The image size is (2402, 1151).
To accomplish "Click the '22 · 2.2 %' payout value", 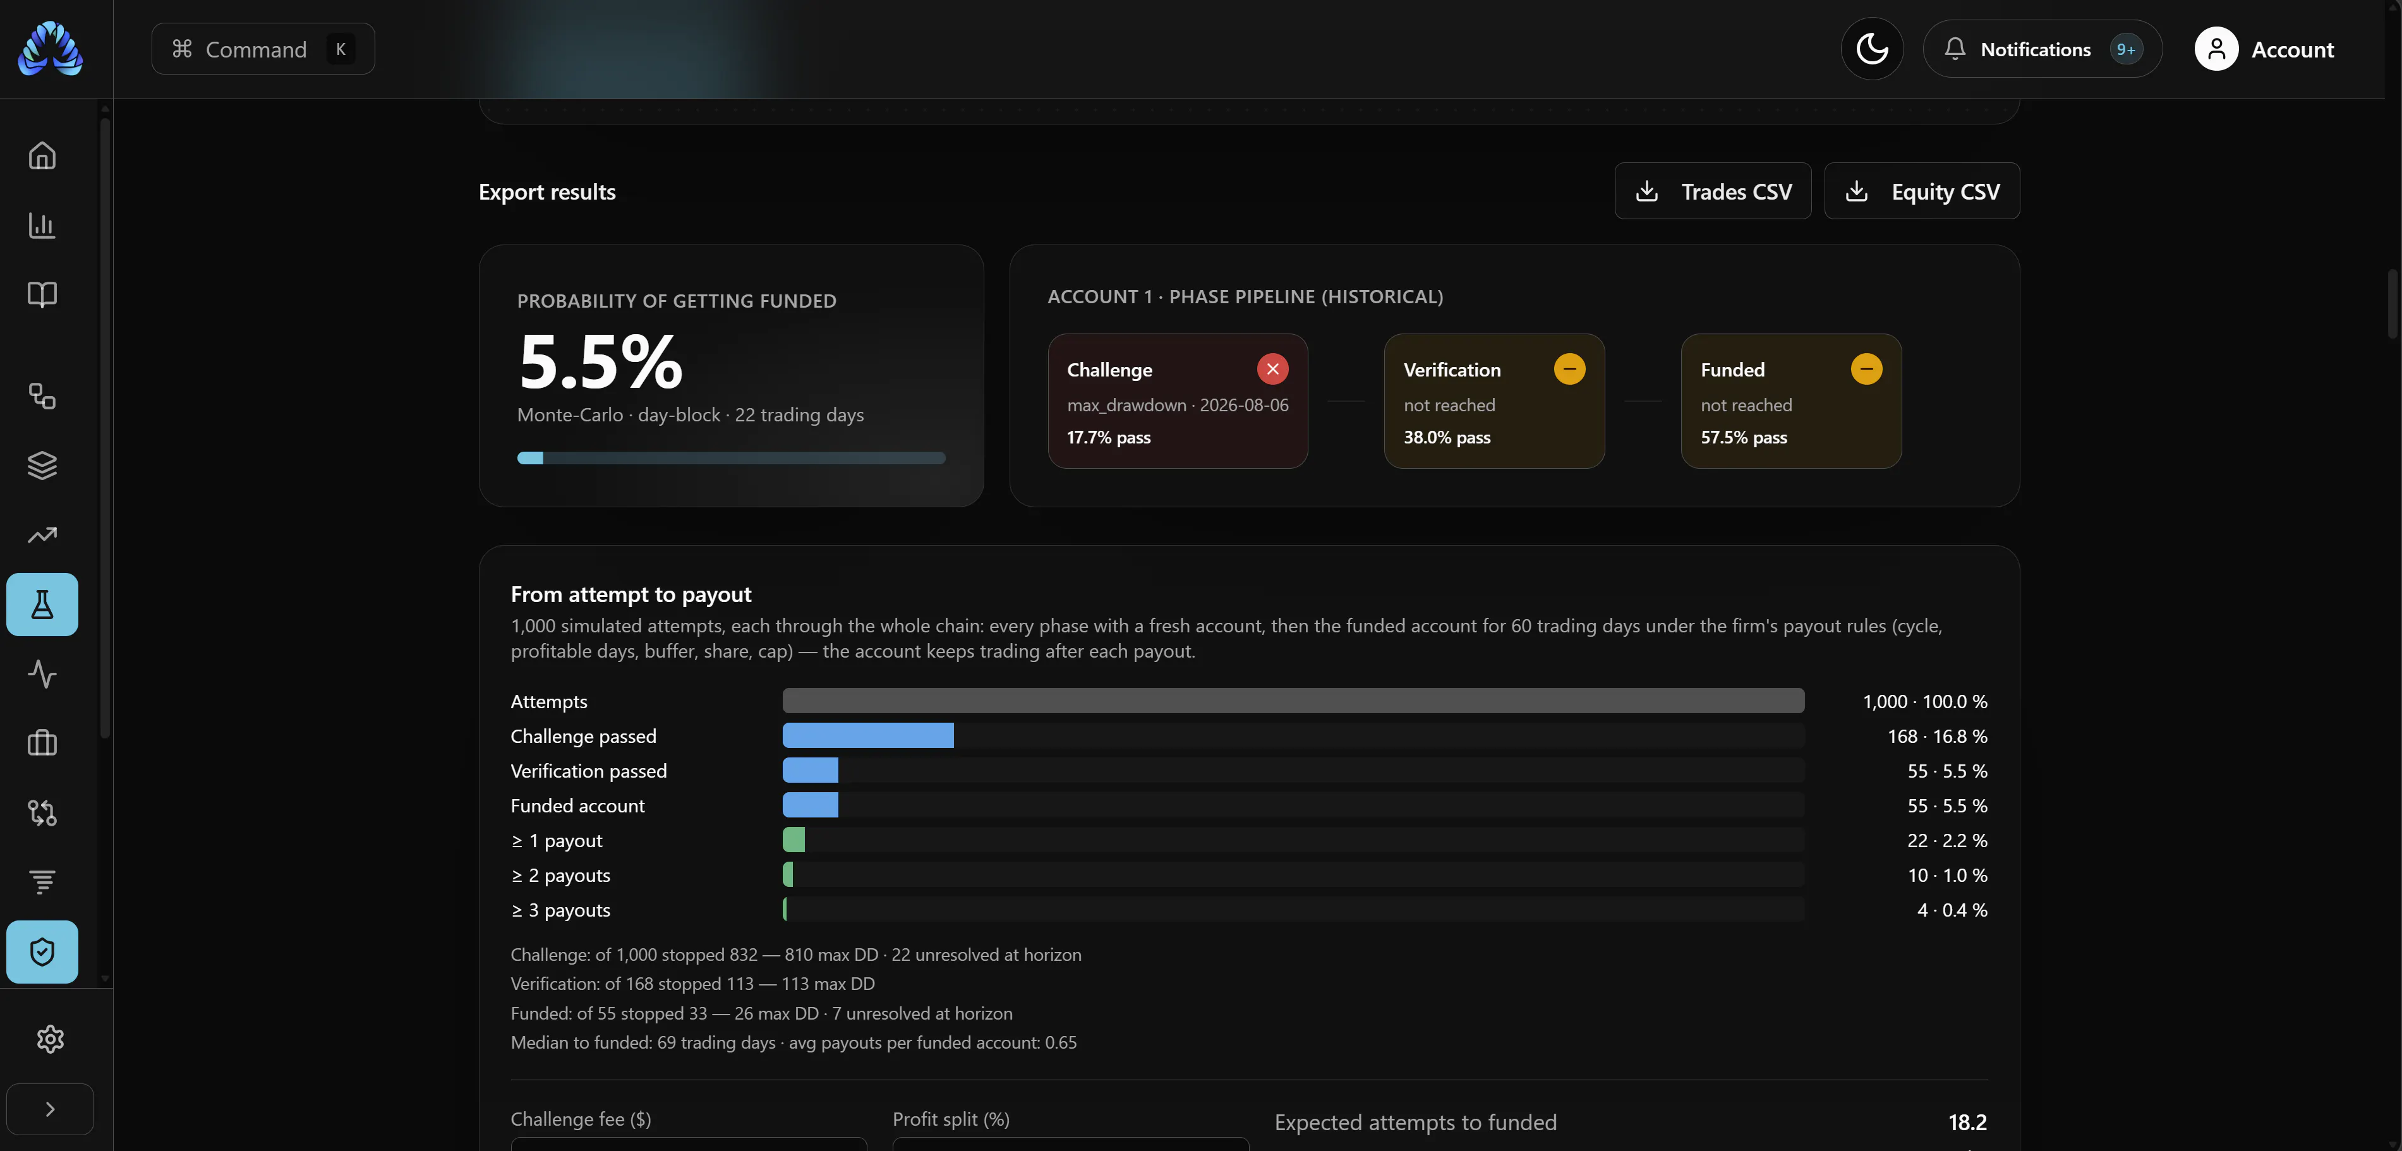I will coord(1947,840).
